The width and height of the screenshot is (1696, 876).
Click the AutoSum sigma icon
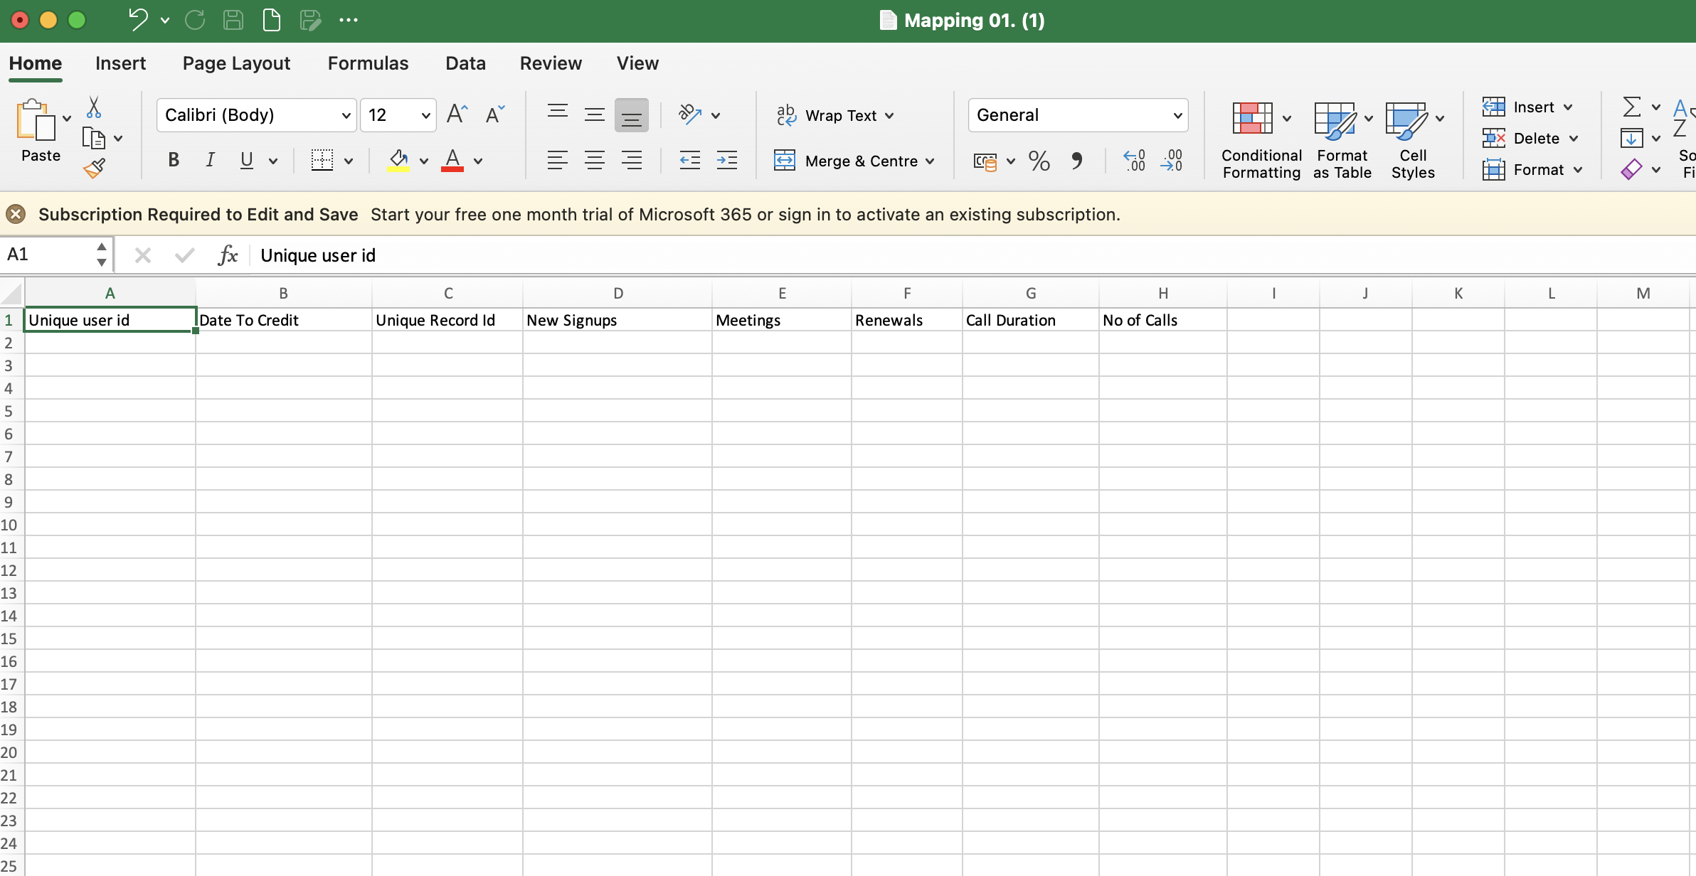point(1632,107)
